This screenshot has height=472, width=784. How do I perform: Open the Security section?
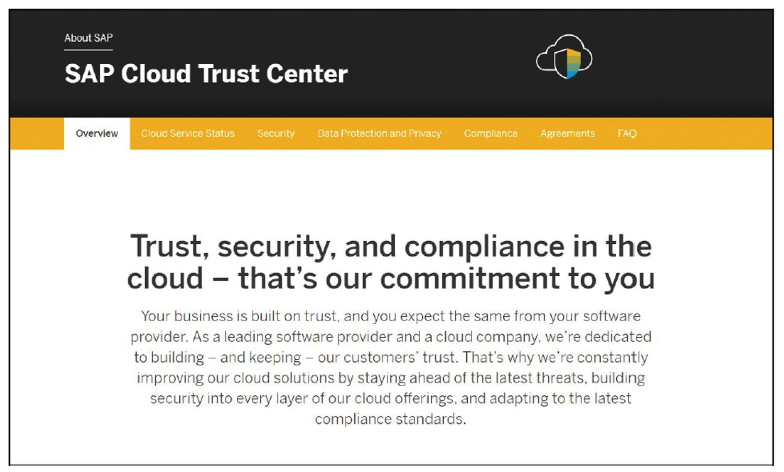[276, 133]
